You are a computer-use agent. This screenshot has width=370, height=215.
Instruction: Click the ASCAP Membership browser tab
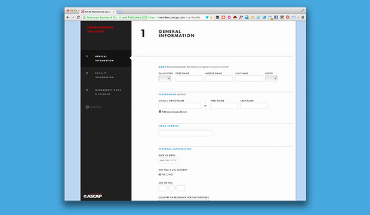pyautogui.click(x=98, y=11)
